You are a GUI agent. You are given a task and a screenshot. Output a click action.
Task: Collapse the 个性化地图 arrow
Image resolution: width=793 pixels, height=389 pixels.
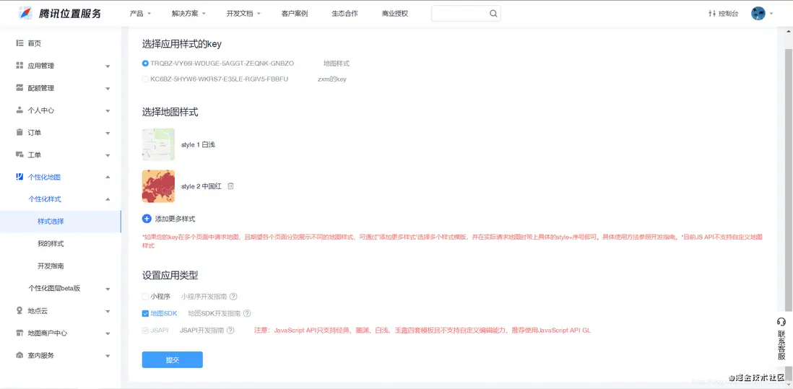pyautogui.click(x=108, y=177)
